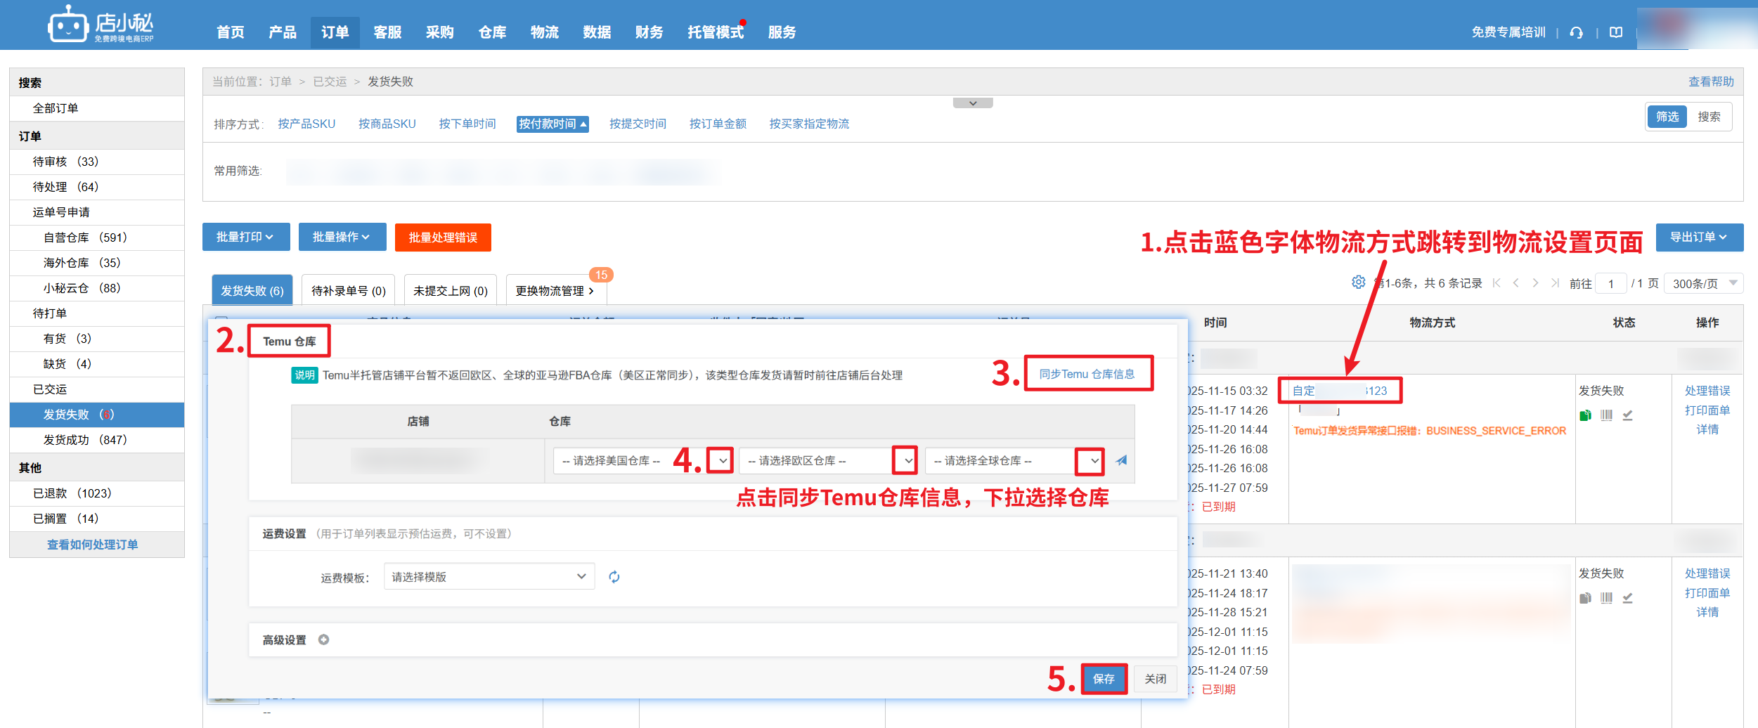Expand the 运费模板 template dropdown
This screenshot has width=1758, height=728.
(x=489, y=577)
